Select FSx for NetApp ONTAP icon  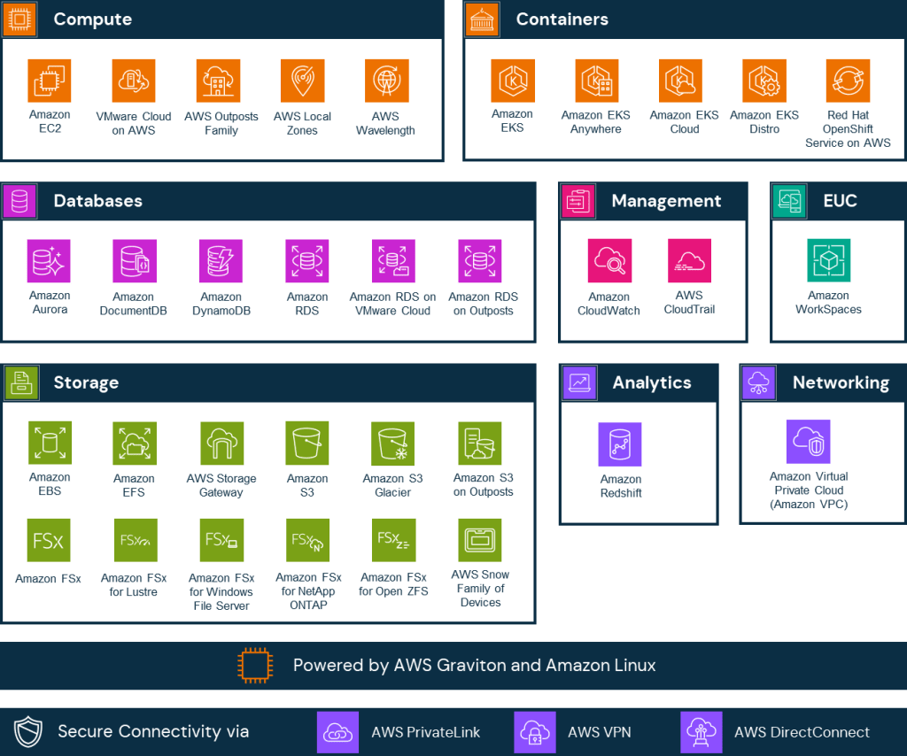click(x=307, y=540)
